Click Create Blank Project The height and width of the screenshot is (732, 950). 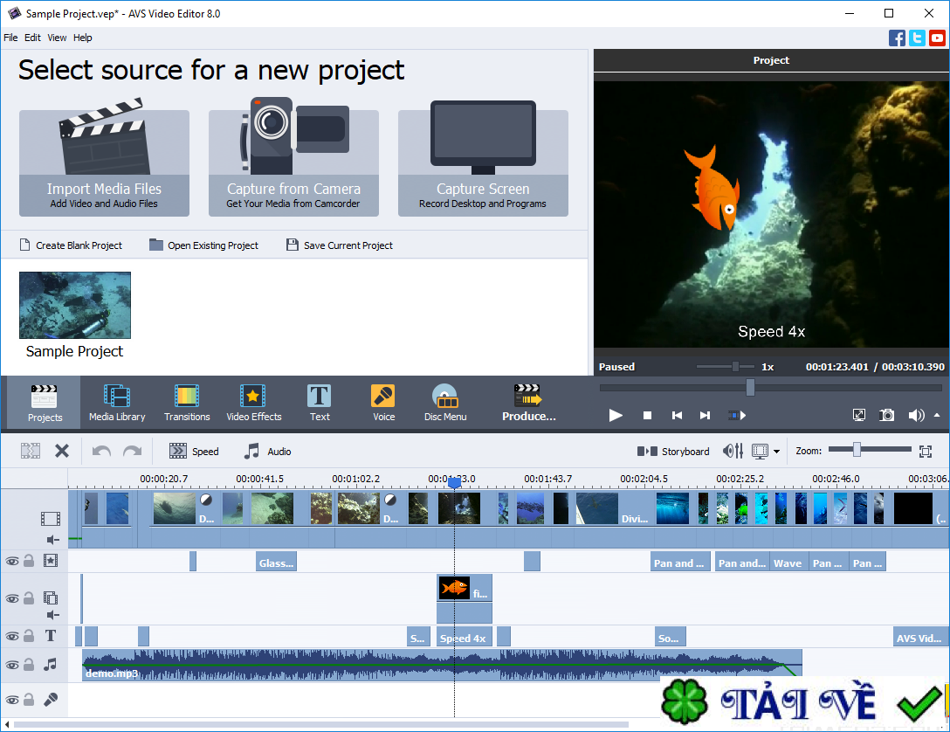71,245
